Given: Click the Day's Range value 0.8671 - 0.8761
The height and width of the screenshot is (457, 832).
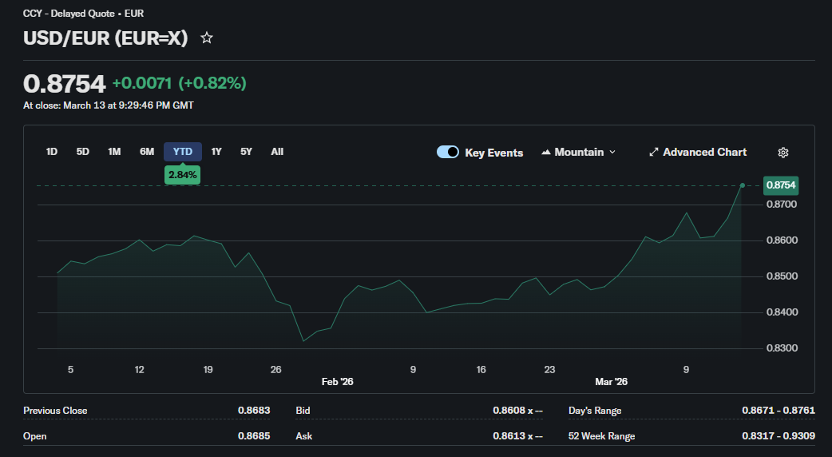Looking at the screenshot, I should tap(779, 411).
